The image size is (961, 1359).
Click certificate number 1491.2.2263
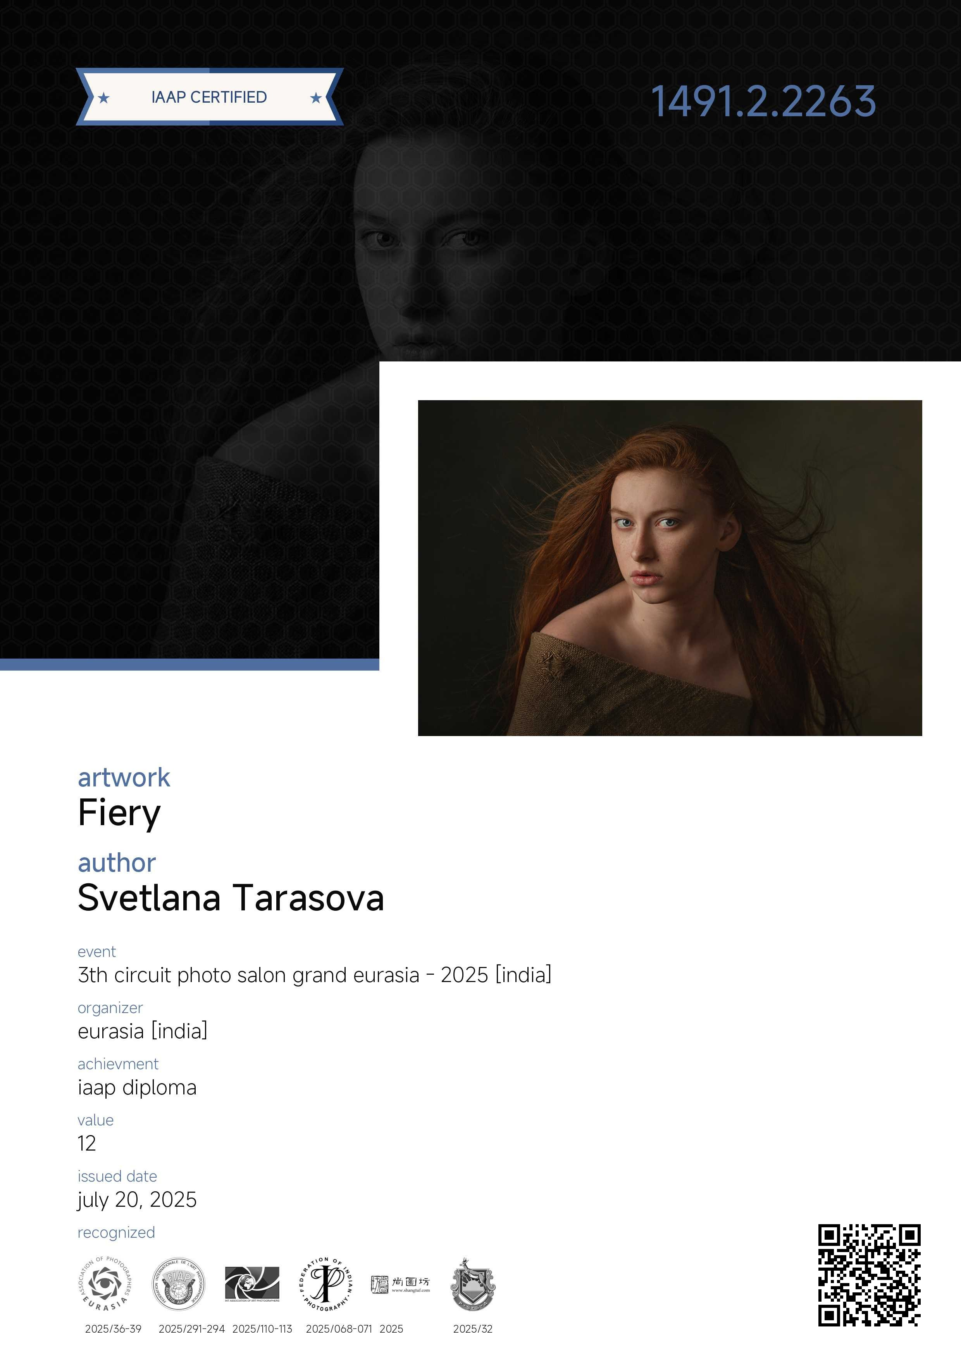(763, 101)
